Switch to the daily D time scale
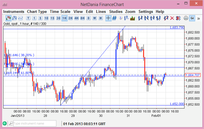204x129 pixels. click(89, 18)
